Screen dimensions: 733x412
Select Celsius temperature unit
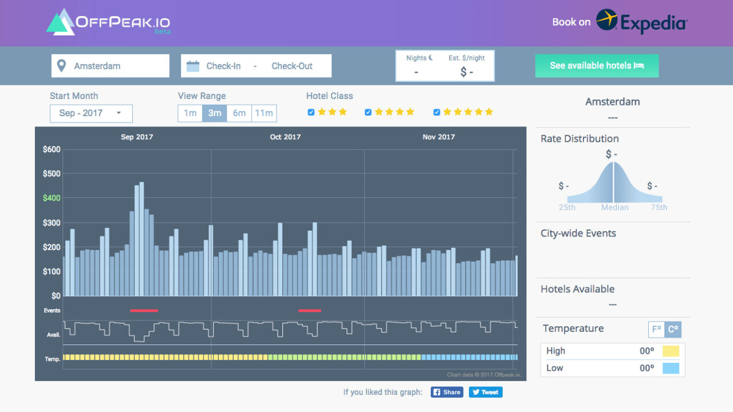673,330
